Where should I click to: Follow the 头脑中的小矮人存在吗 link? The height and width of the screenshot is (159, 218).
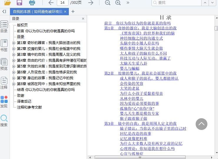[x=139, y=43]
